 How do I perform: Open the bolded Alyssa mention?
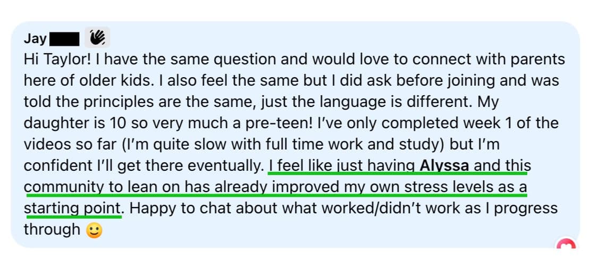[444, 166]
